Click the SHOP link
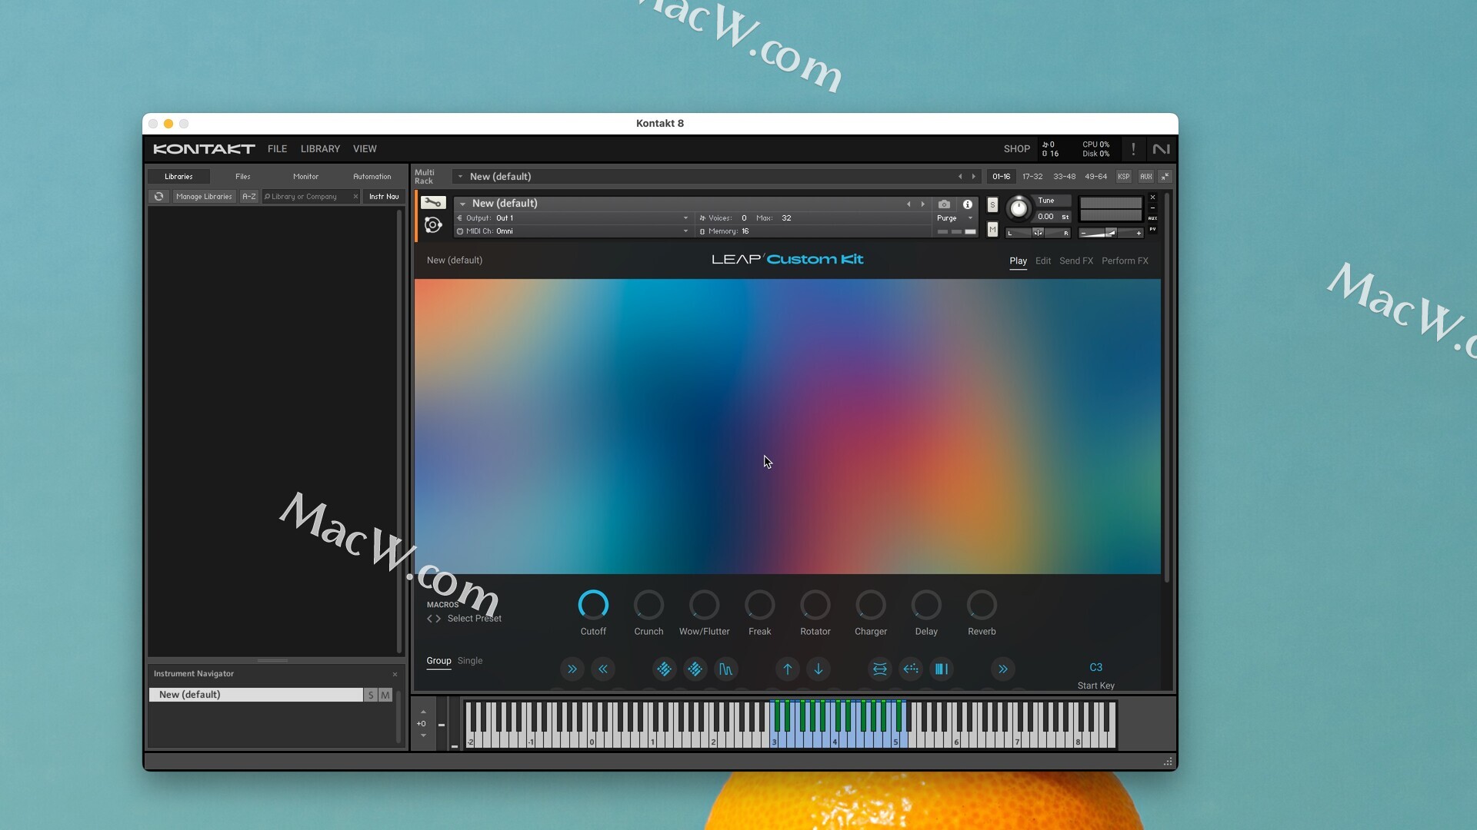 tap(1017, 149)
